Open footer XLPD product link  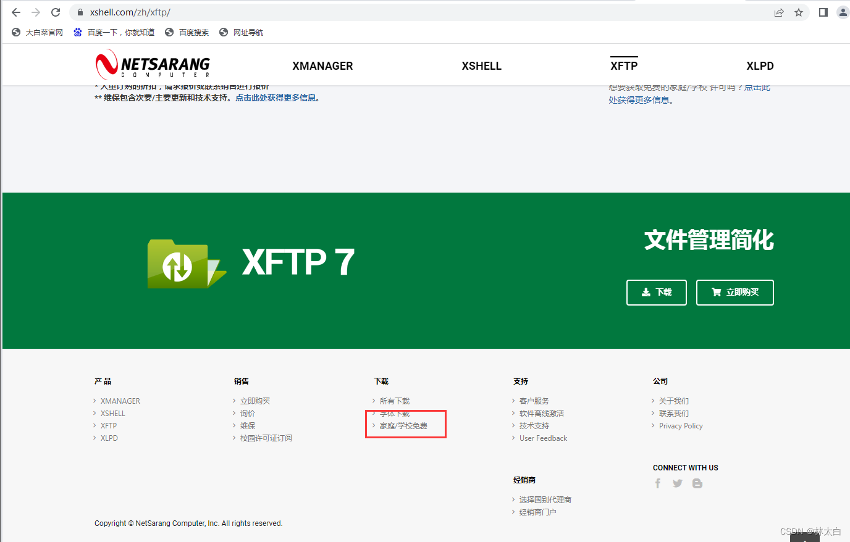[x=109, y=438]
